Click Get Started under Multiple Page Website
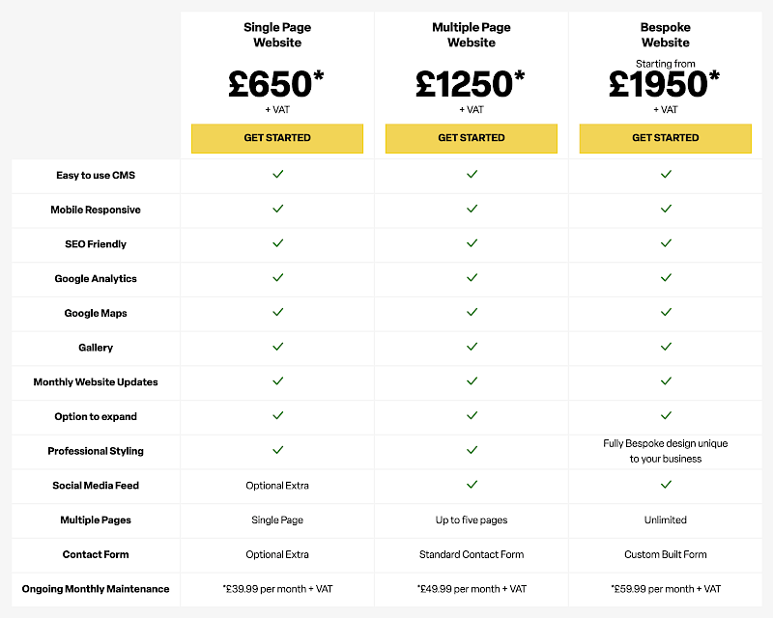 point(472,138)
